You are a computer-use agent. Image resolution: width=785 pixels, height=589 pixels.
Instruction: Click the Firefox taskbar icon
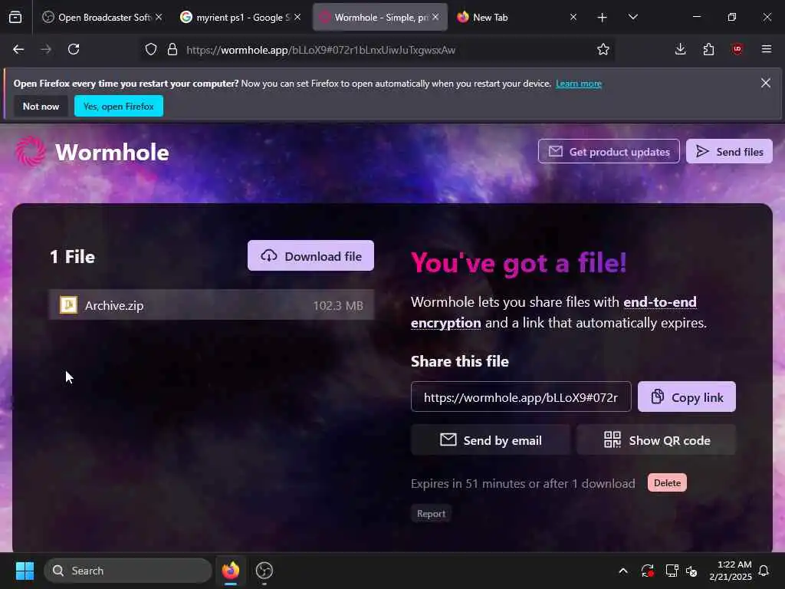(x=230, y=571)
